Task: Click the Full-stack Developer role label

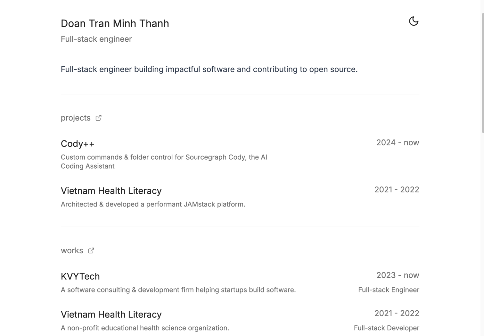Action: (x=386, y=328)
